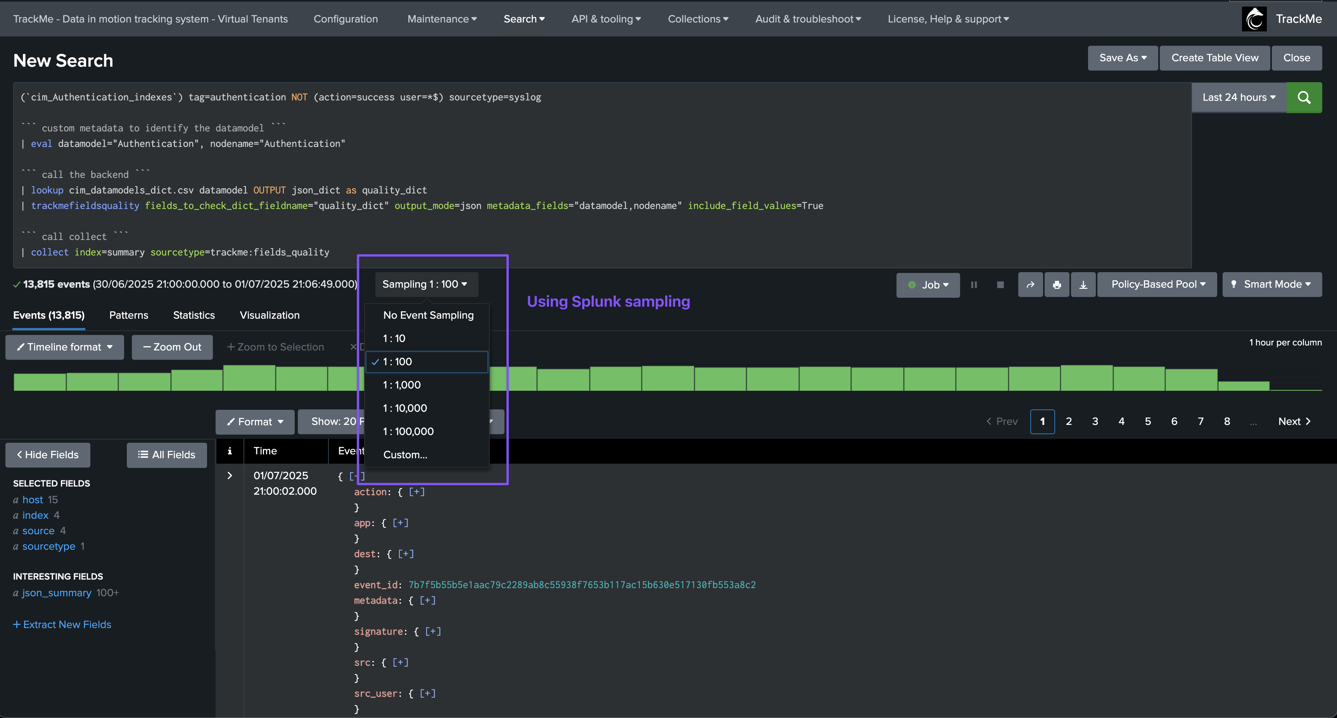Click the Hide Fields button
Screen dimensions: 1337x718
tap(48, 455)
